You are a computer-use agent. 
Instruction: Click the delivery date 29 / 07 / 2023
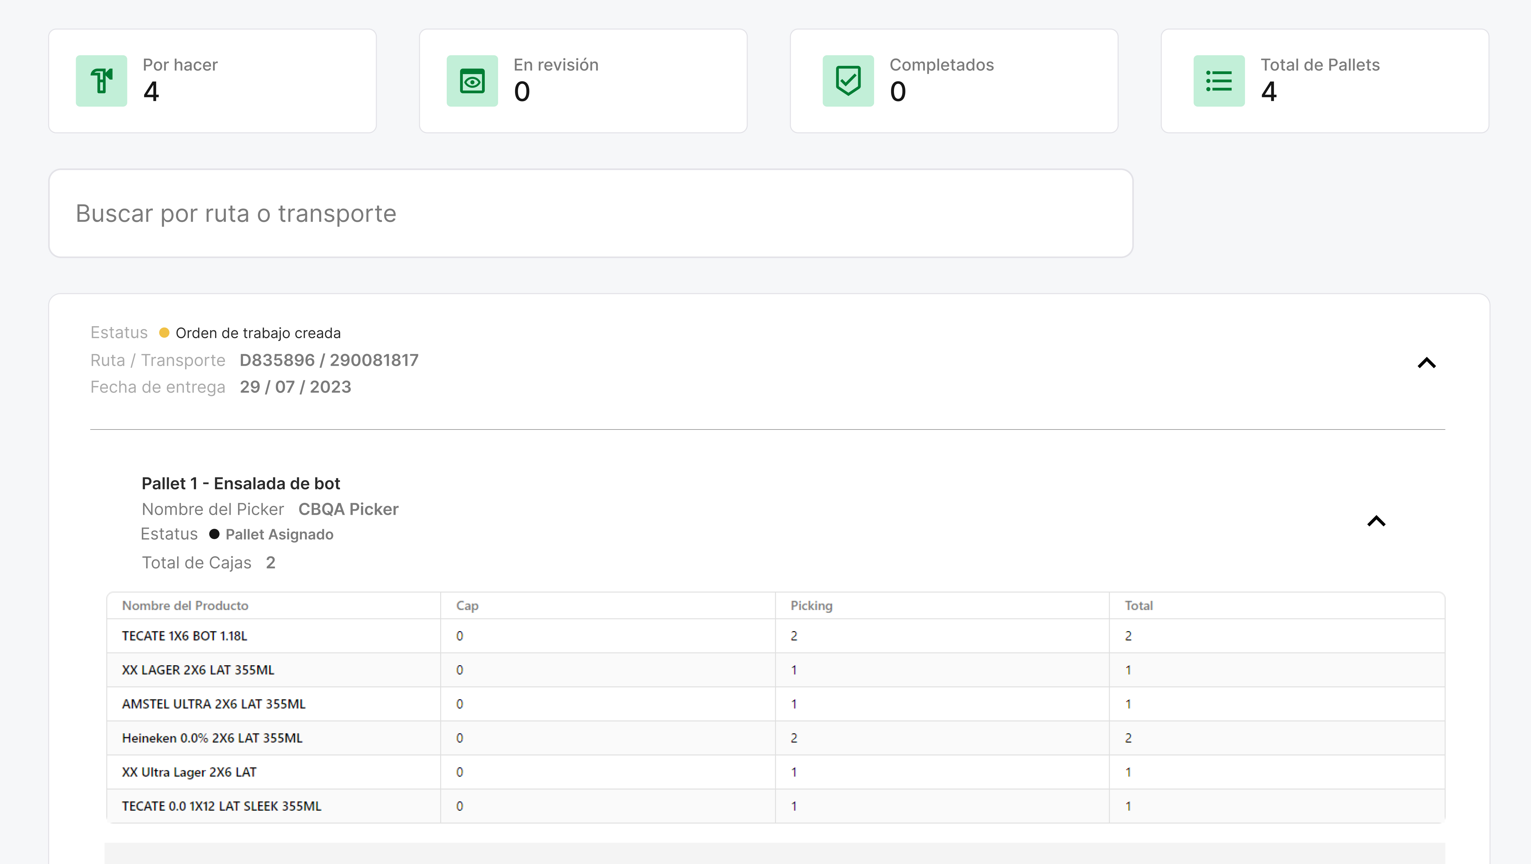point(295,387)
